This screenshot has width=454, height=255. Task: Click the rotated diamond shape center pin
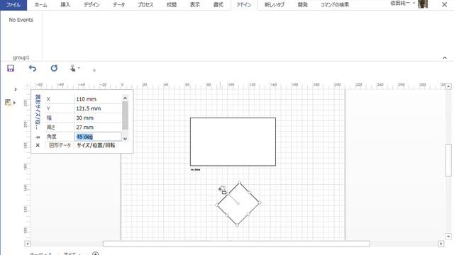pyautogui.click(x=238, y=203)
